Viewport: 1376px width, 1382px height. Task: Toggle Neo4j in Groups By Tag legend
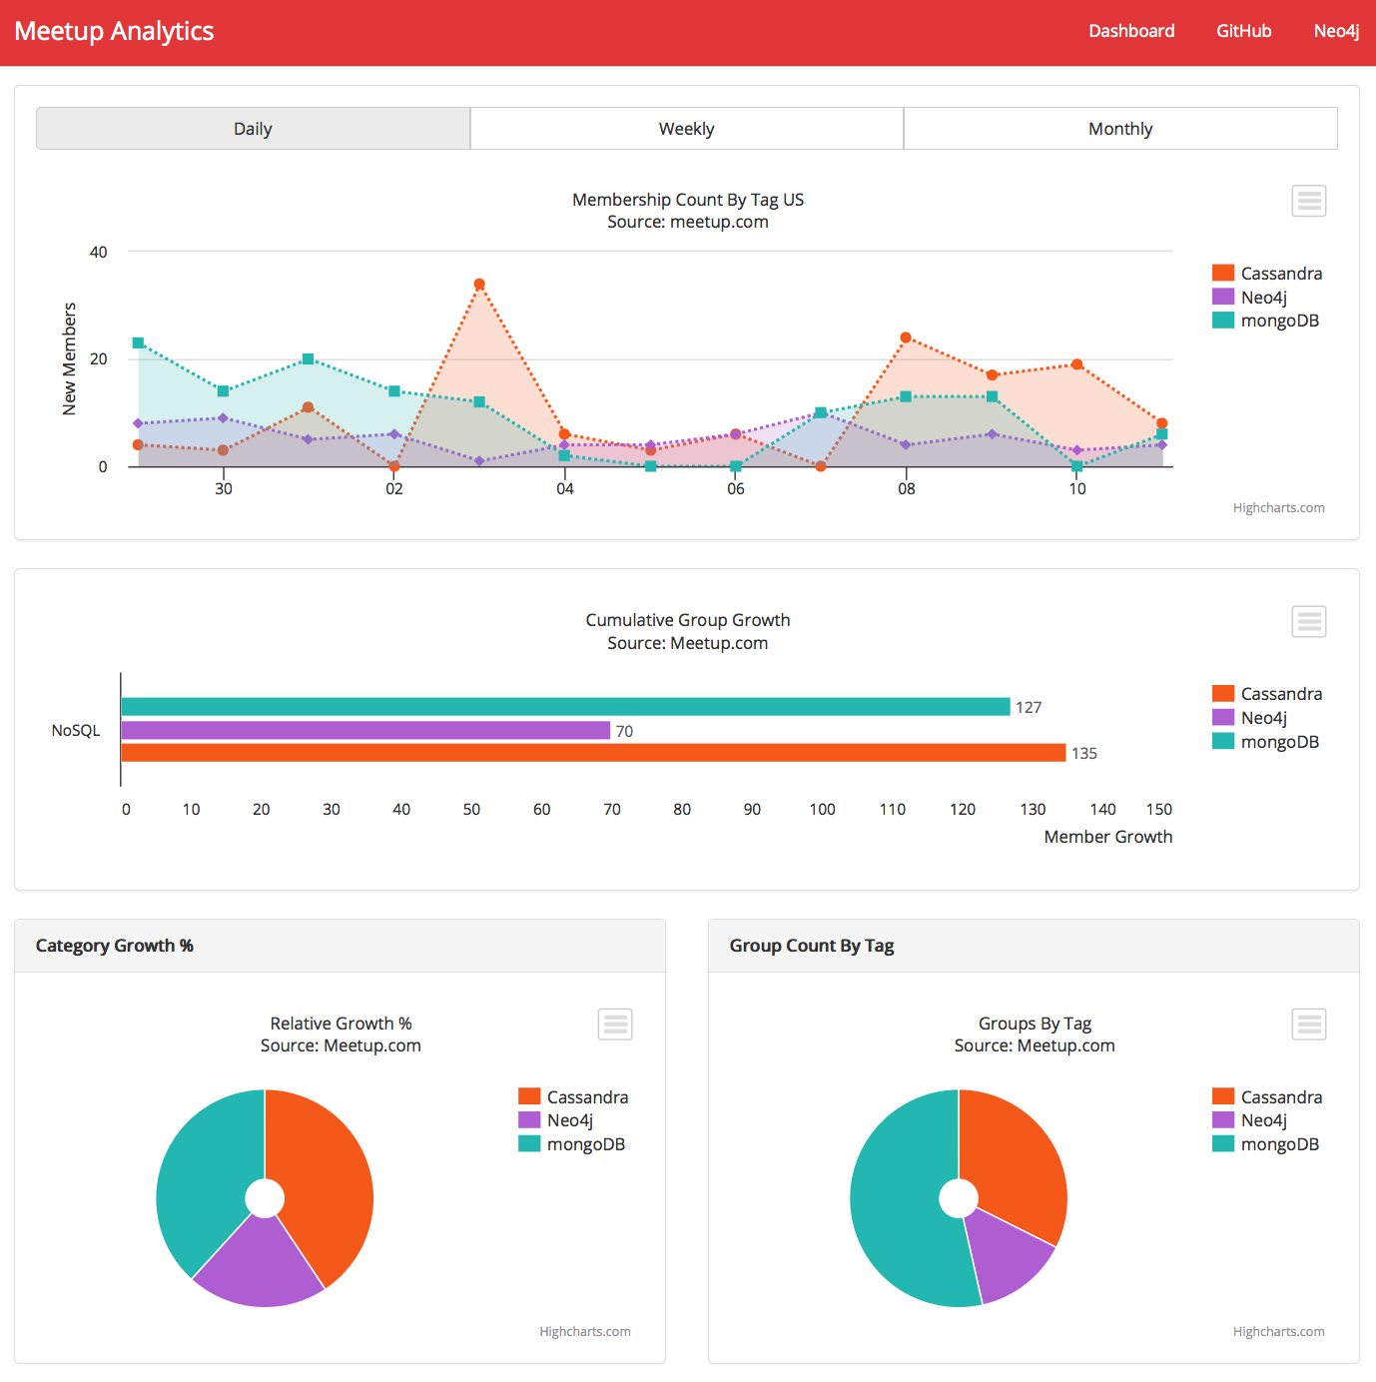coord(1250,1120)
